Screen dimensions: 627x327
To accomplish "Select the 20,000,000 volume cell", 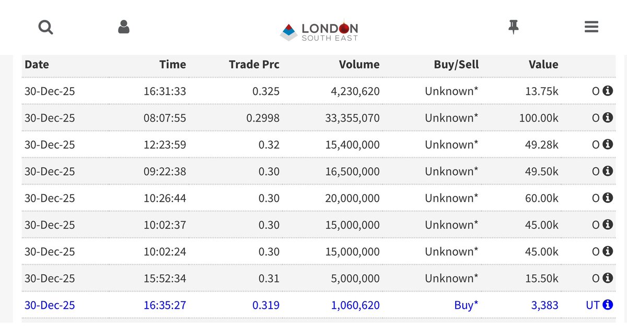I will tap(351, 198).
